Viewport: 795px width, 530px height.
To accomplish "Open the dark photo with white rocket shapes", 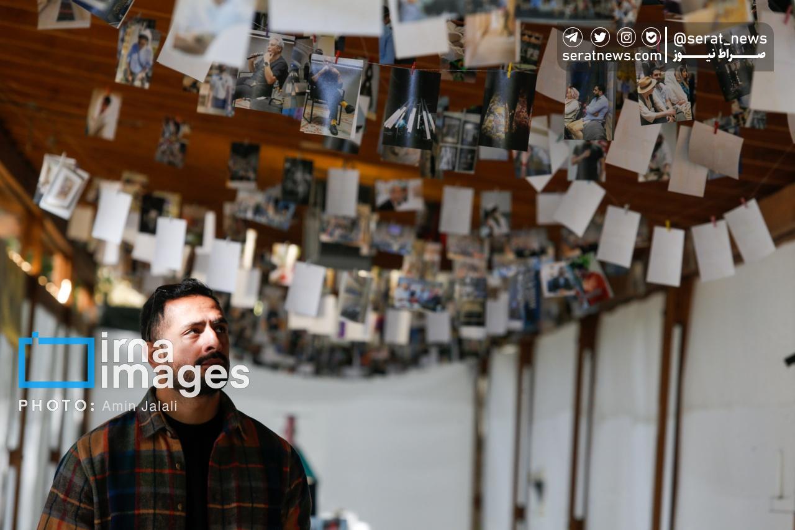I will coord(411,109).
